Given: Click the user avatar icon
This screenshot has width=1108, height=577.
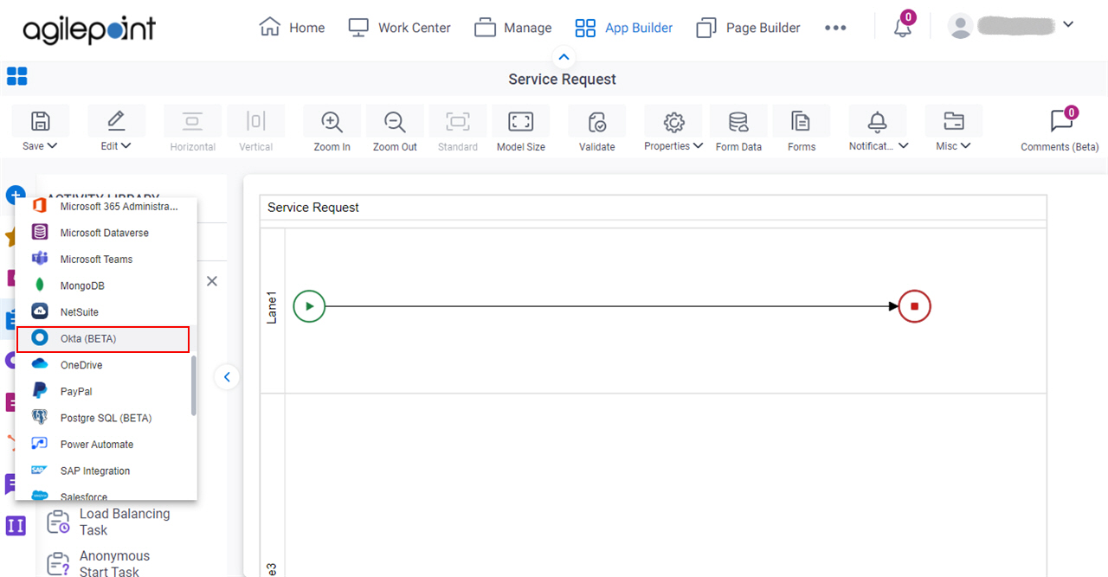Looking at the screenshot, I should (x=961, y=26).
